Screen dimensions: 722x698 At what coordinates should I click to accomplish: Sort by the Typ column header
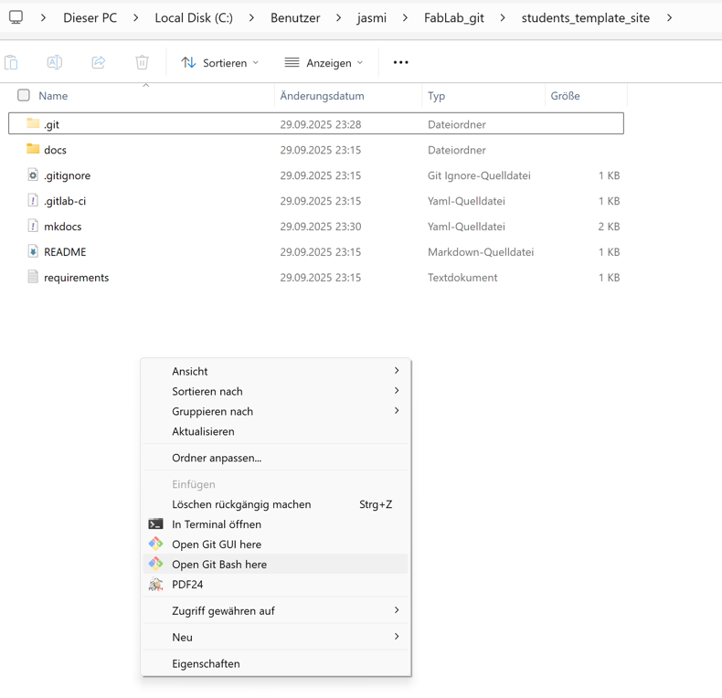(x=436, y=96)
